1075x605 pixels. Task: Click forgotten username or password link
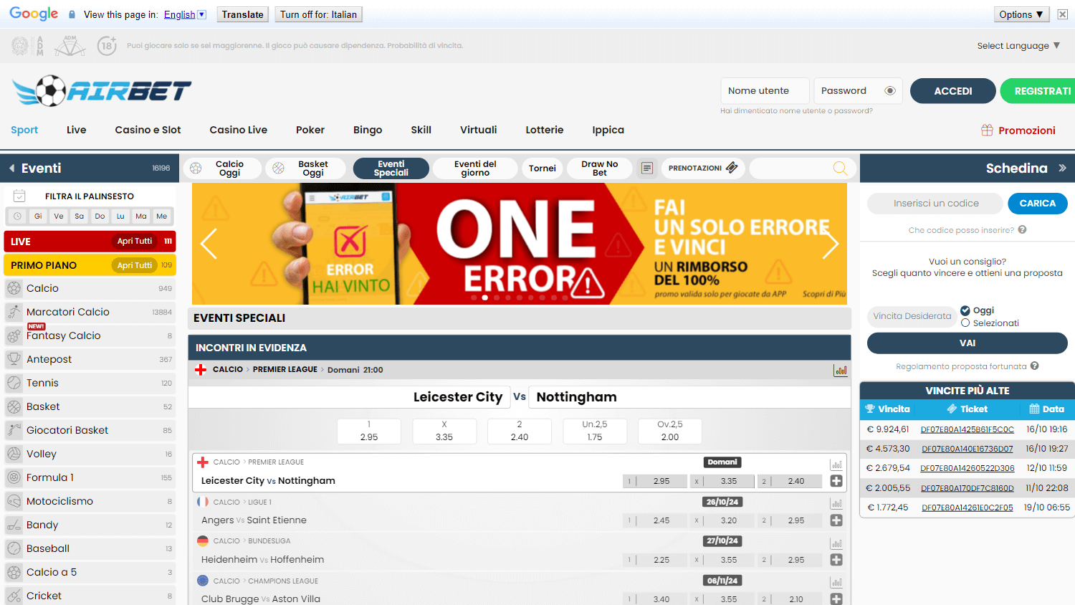[796, 111]
